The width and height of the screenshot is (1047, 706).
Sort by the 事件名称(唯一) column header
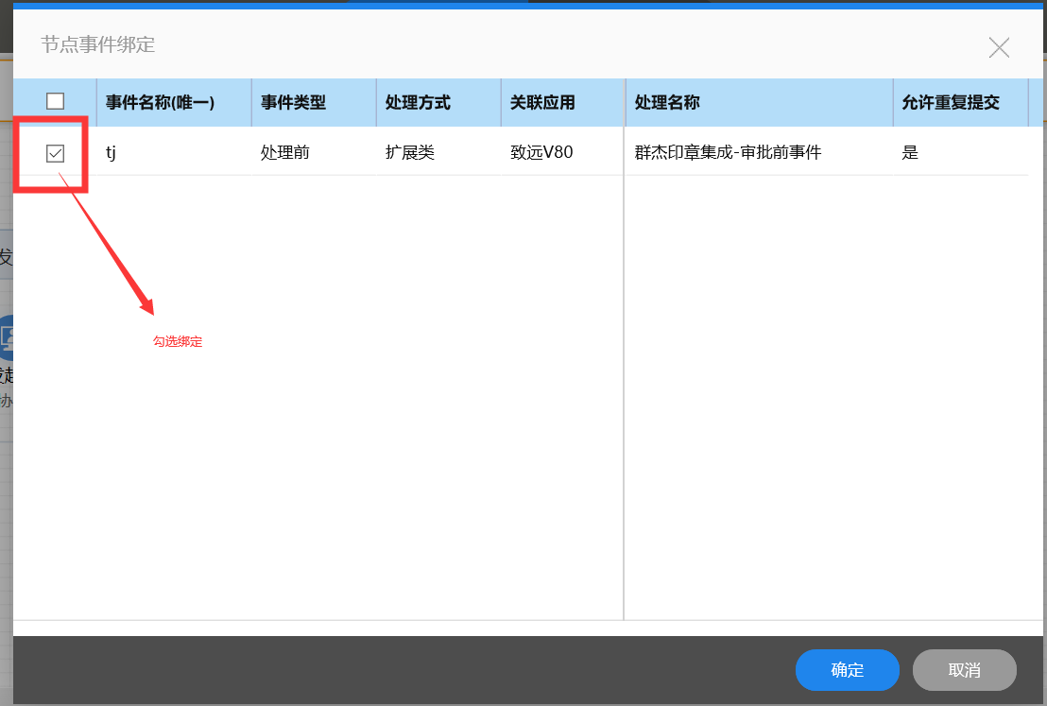click(x=160, y=103)
